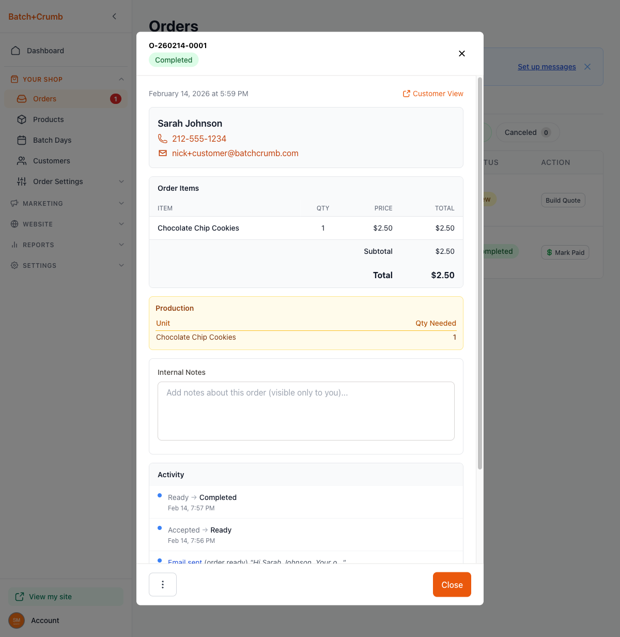Open Batch Days page

coord(52,140)
